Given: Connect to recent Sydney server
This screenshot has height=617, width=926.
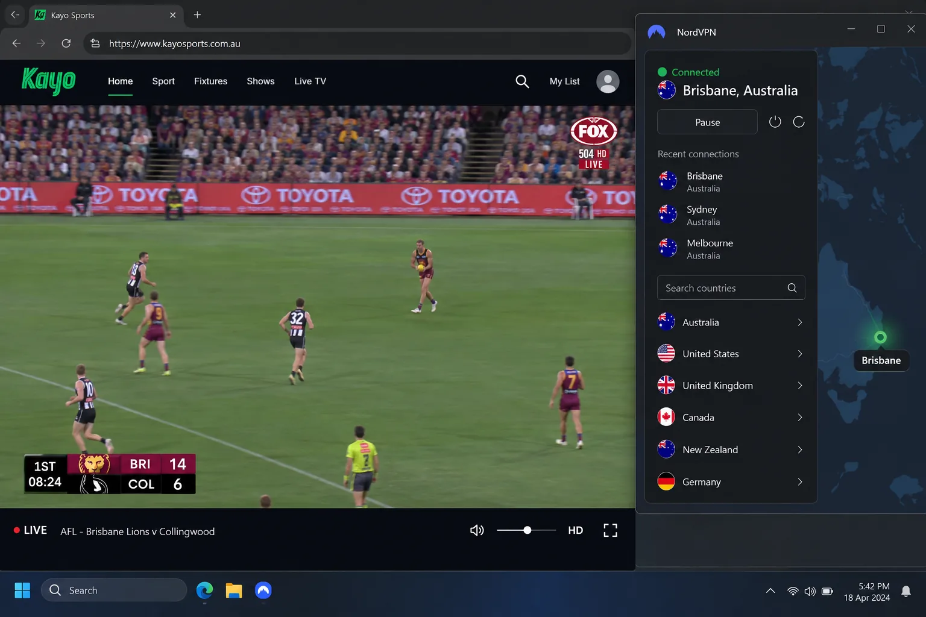Looking at the screenshot, I should coord(731,215).
